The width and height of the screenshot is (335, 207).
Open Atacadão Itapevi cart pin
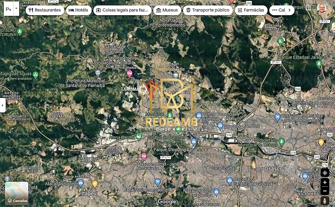pyautogui.click(x=81, y=183)
